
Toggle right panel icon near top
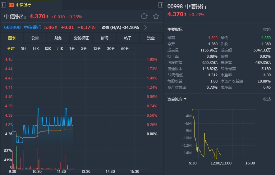[161, 5]
